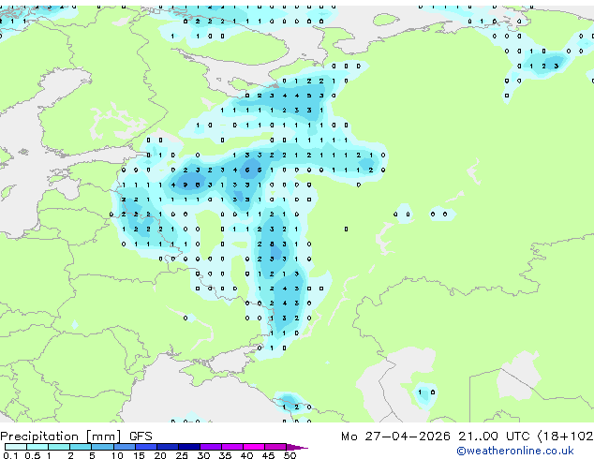Select the 15–20 mm legend swatch
The width and height of the screenshot is (594, 459).
(x=146, y=447)
